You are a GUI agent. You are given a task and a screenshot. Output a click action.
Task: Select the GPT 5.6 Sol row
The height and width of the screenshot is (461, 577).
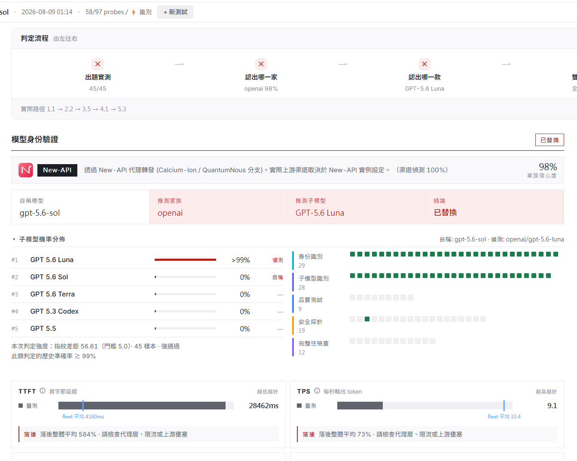147,277
